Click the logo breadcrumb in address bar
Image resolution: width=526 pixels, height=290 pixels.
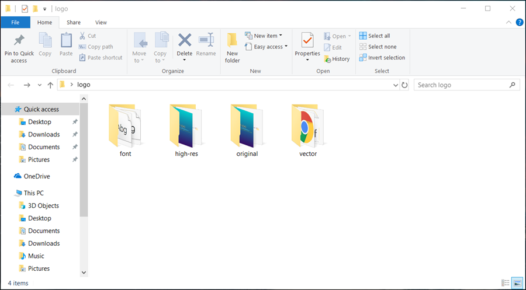pos(84,85)
